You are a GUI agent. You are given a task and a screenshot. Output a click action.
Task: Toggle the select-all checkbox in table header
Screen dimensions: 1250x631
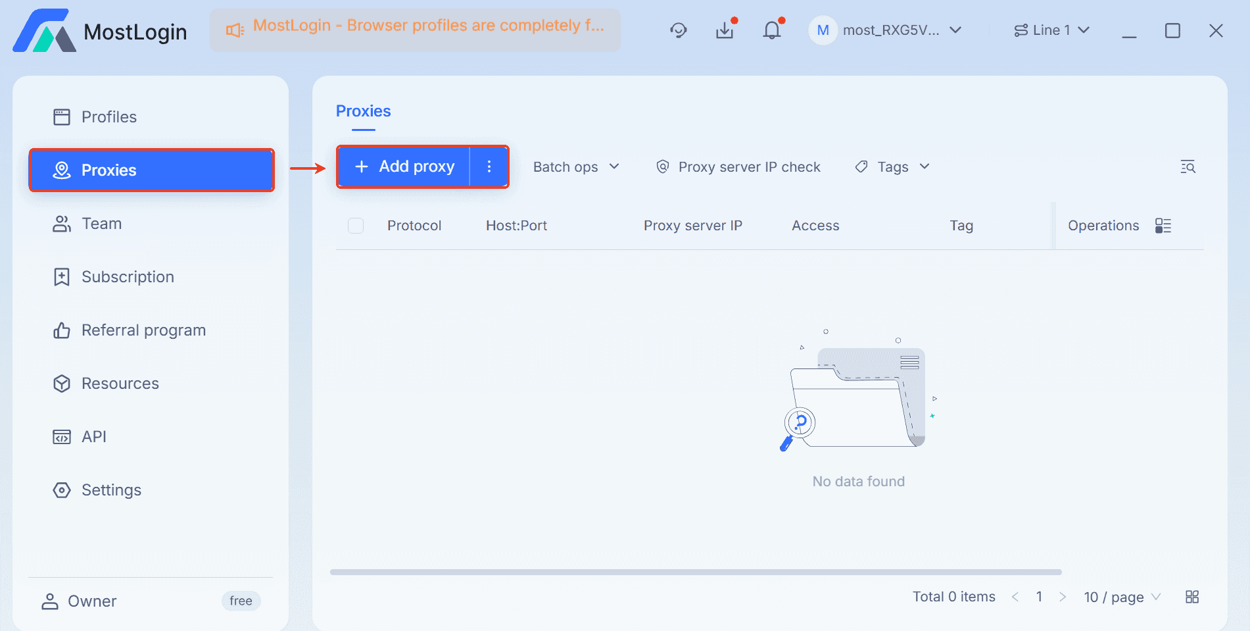[356, 226]
